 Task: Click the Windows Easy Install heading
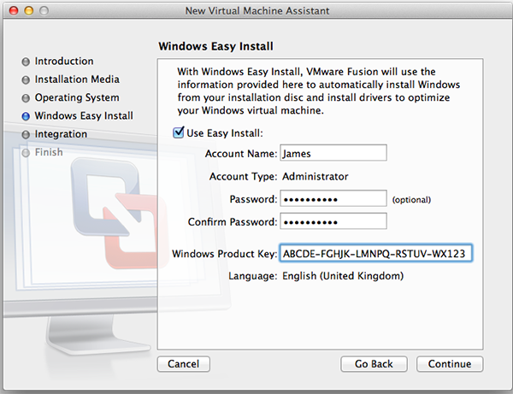click(215, 46)
